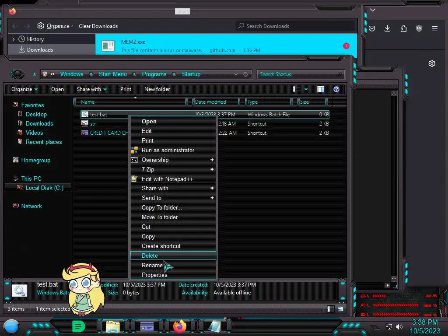
Task: Open Firefox extensions puzzle icon
Action: [403, 28]
